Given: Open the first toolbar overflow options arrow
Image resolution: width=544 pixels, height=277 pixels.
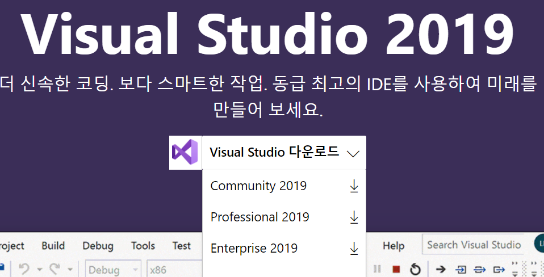Looking at the screenshot, I should pyautogui.click(x=515, y=269).
